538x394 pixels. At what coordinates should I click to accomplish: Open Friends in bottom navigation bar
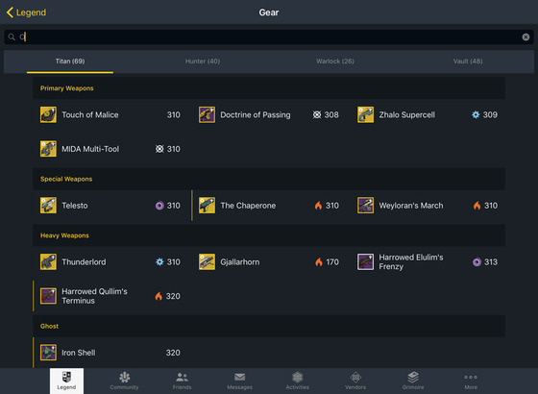(x=182, y=381)
